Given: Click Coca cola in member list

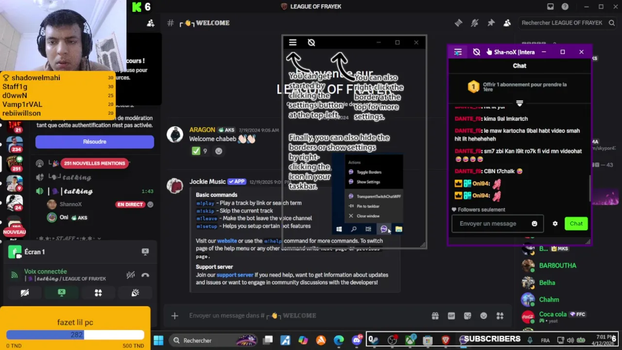Looking at the screenshot, I should [553, 315].
